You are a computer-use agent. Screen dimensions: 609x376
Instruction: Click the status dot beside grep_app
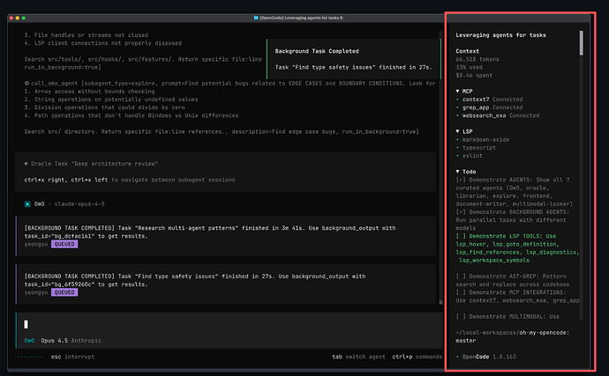(x=457, y=107)
